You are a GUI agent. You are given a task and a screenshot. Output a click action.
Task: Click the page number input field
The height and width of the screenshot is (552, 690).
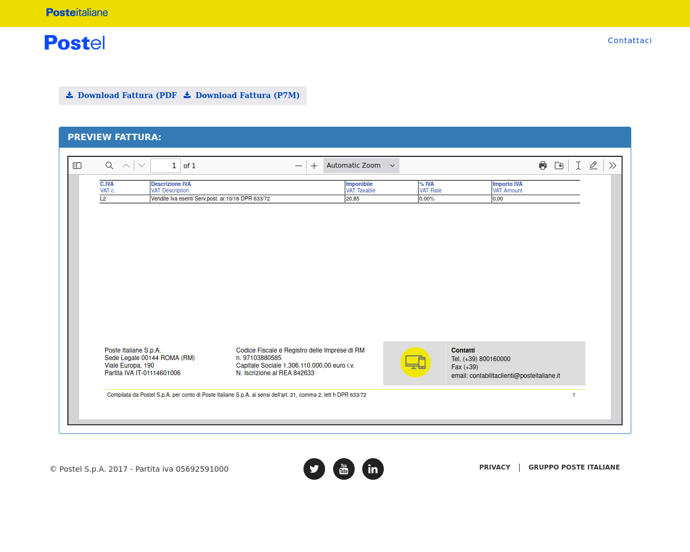point(165,165)
